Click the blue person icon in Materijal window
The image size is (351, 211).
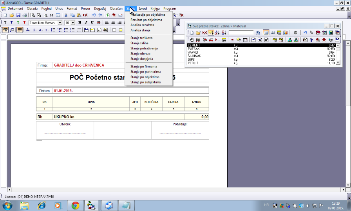[311, 40]
